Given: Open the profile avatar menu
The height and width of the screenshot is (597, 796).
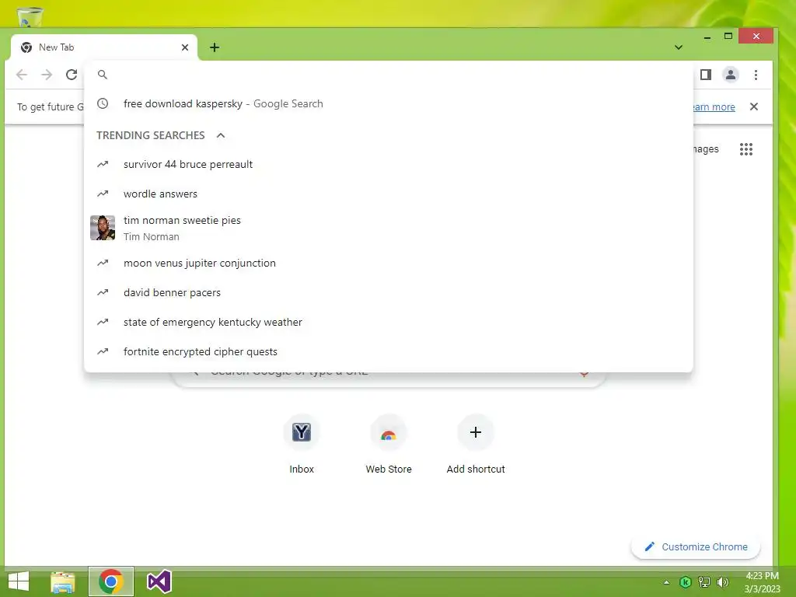Looking at the screenshot, I should coord(731,75).
